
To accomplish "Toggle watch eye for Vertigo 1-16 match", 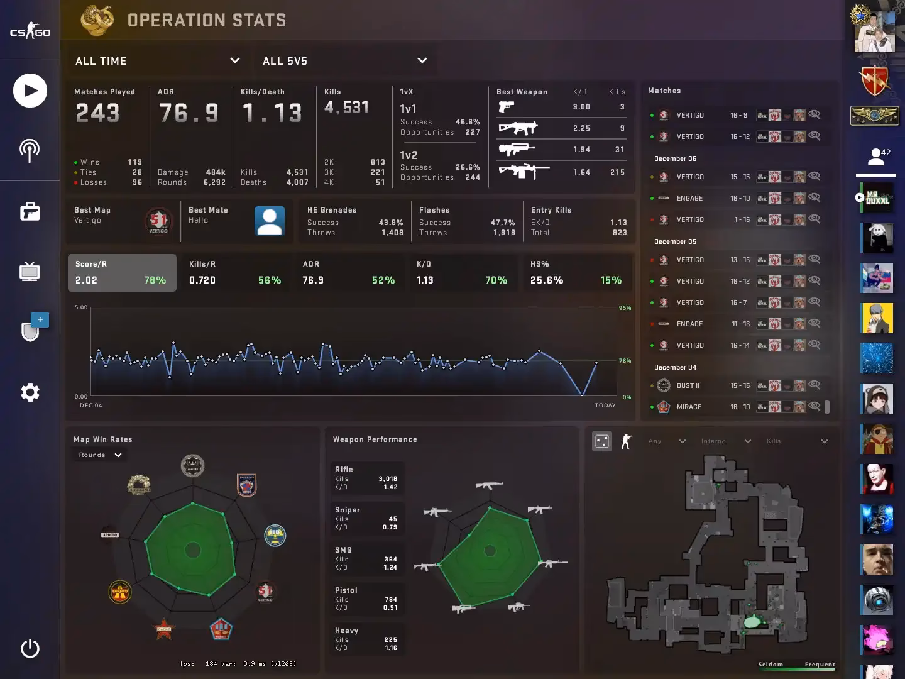I will coord(814,219).
